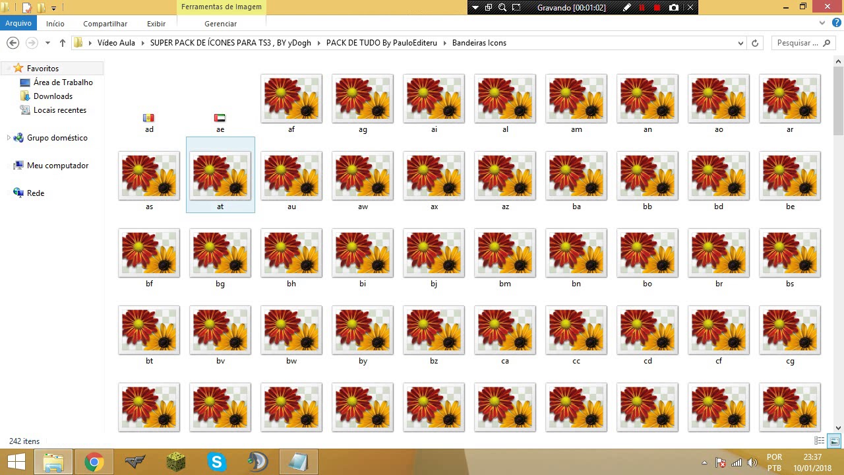This screenshot has width=844, height=475.
Task: Refresh the folder view
Action: [754, 42]
